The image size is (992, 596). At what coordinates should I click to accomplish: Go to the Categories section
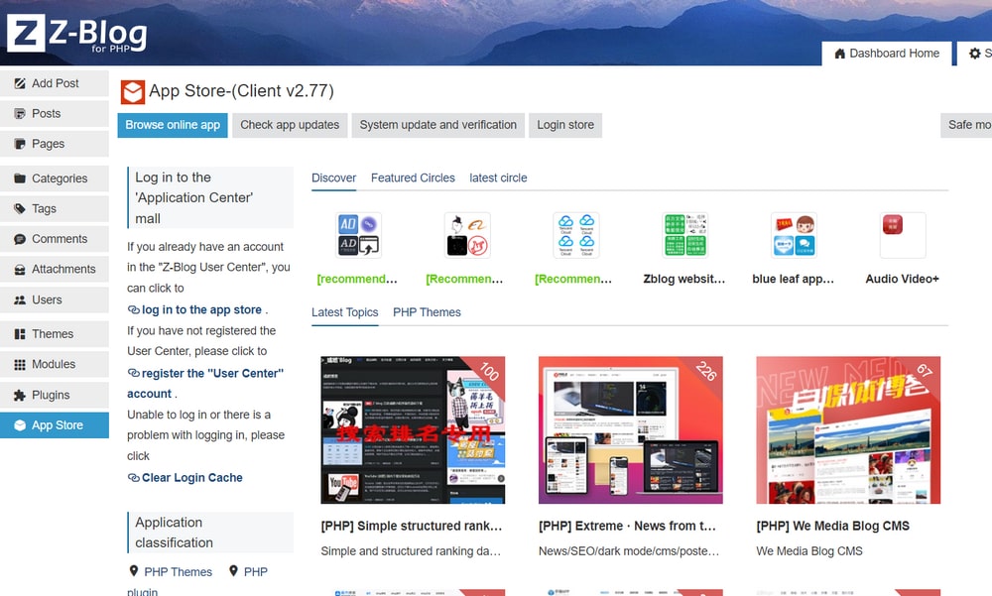(x=55, y=179)
